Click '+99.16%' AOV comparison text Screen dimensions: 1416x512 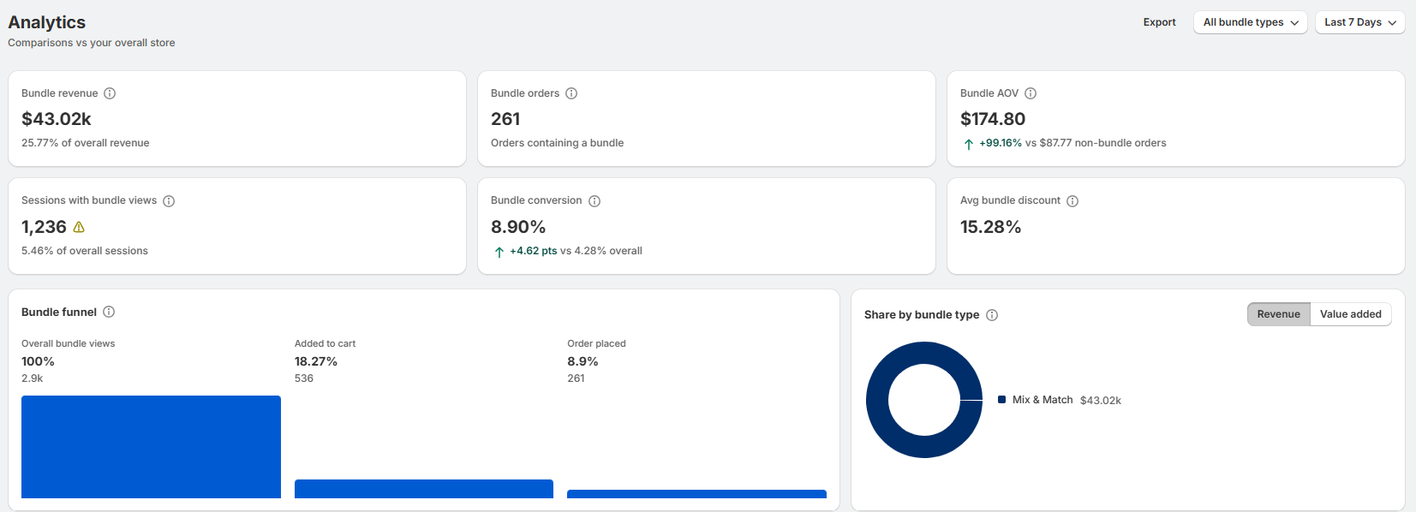click(x=1001, y=143)
